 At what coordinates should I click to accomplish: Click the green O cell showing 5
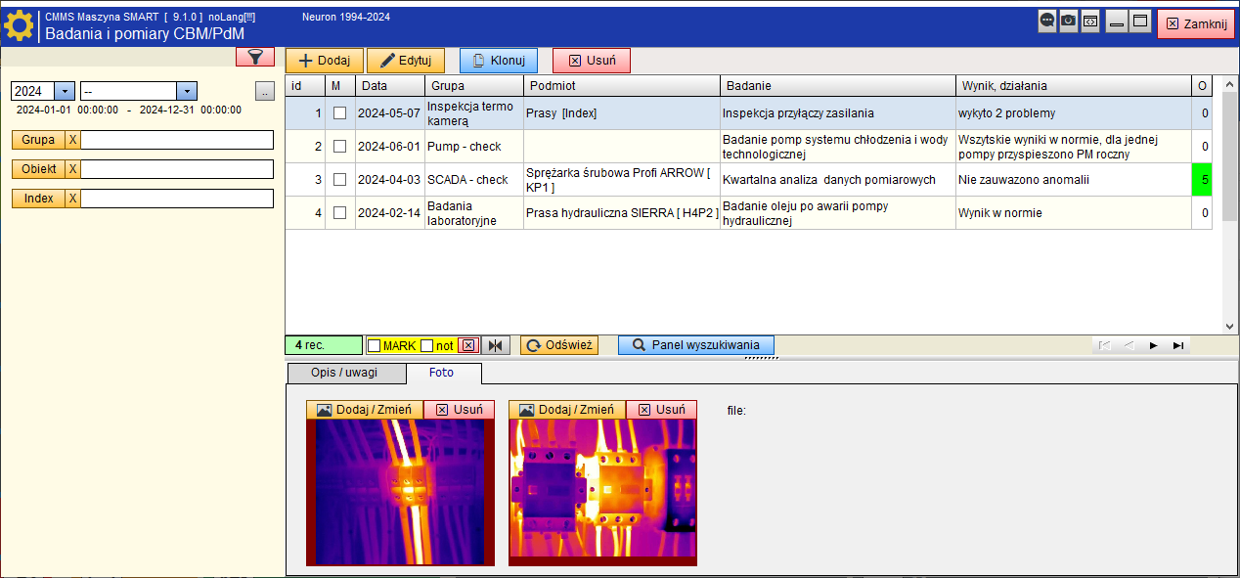(x=1202, y=180)
